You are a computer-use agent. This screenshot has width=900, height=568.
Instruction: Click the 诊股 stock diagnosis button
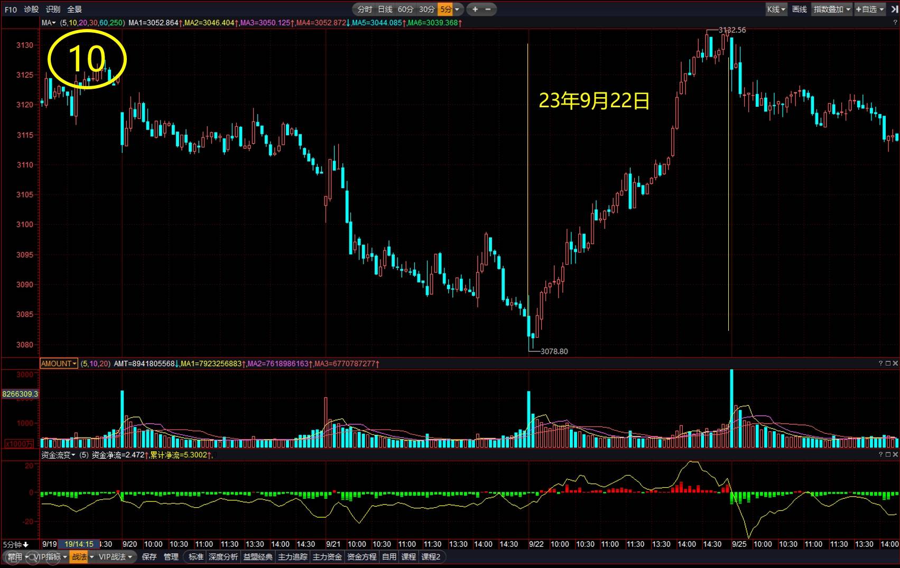coord(32,10)
